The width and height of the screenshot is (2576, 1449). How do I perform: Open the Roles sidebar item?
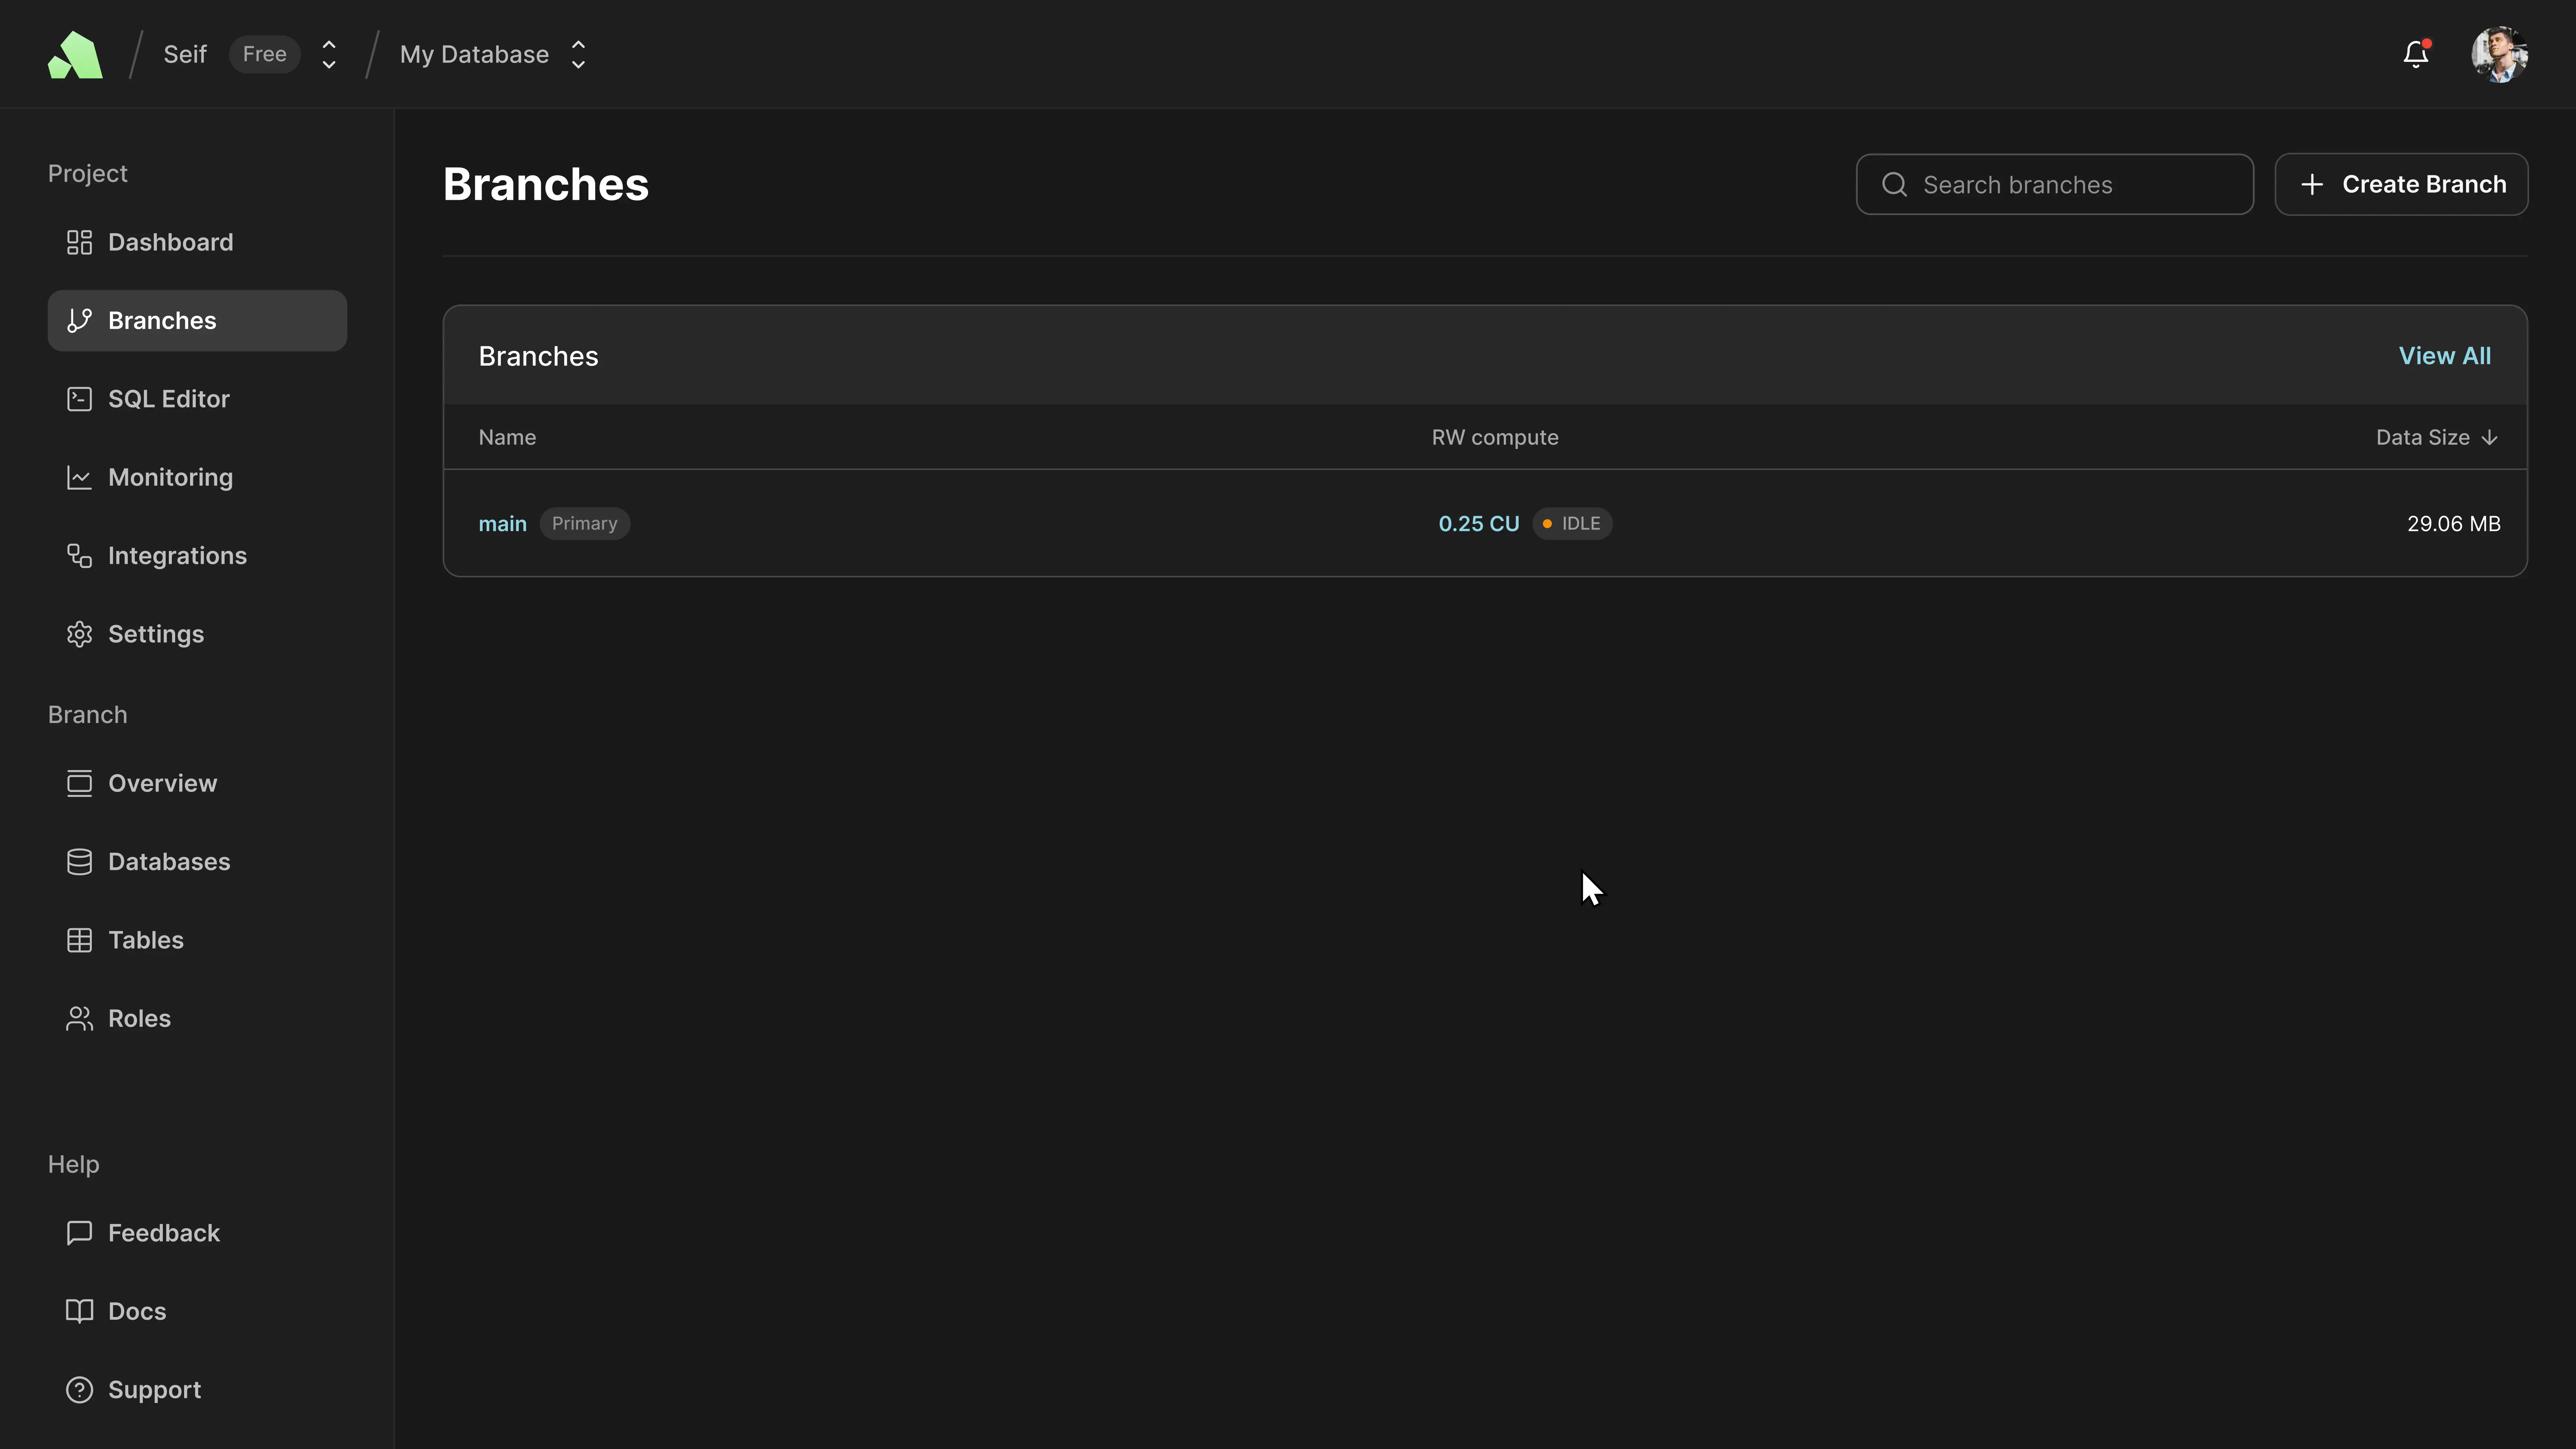[139, 1018]
